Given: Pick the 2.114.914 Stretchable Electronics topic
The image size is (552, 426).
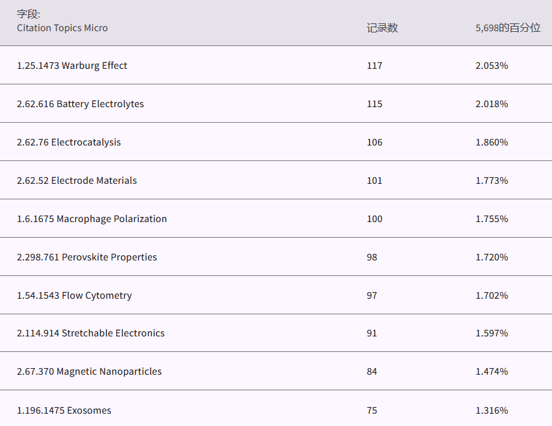Looking at the screenshot, I should pyautogui.click(x=91, y=333).
